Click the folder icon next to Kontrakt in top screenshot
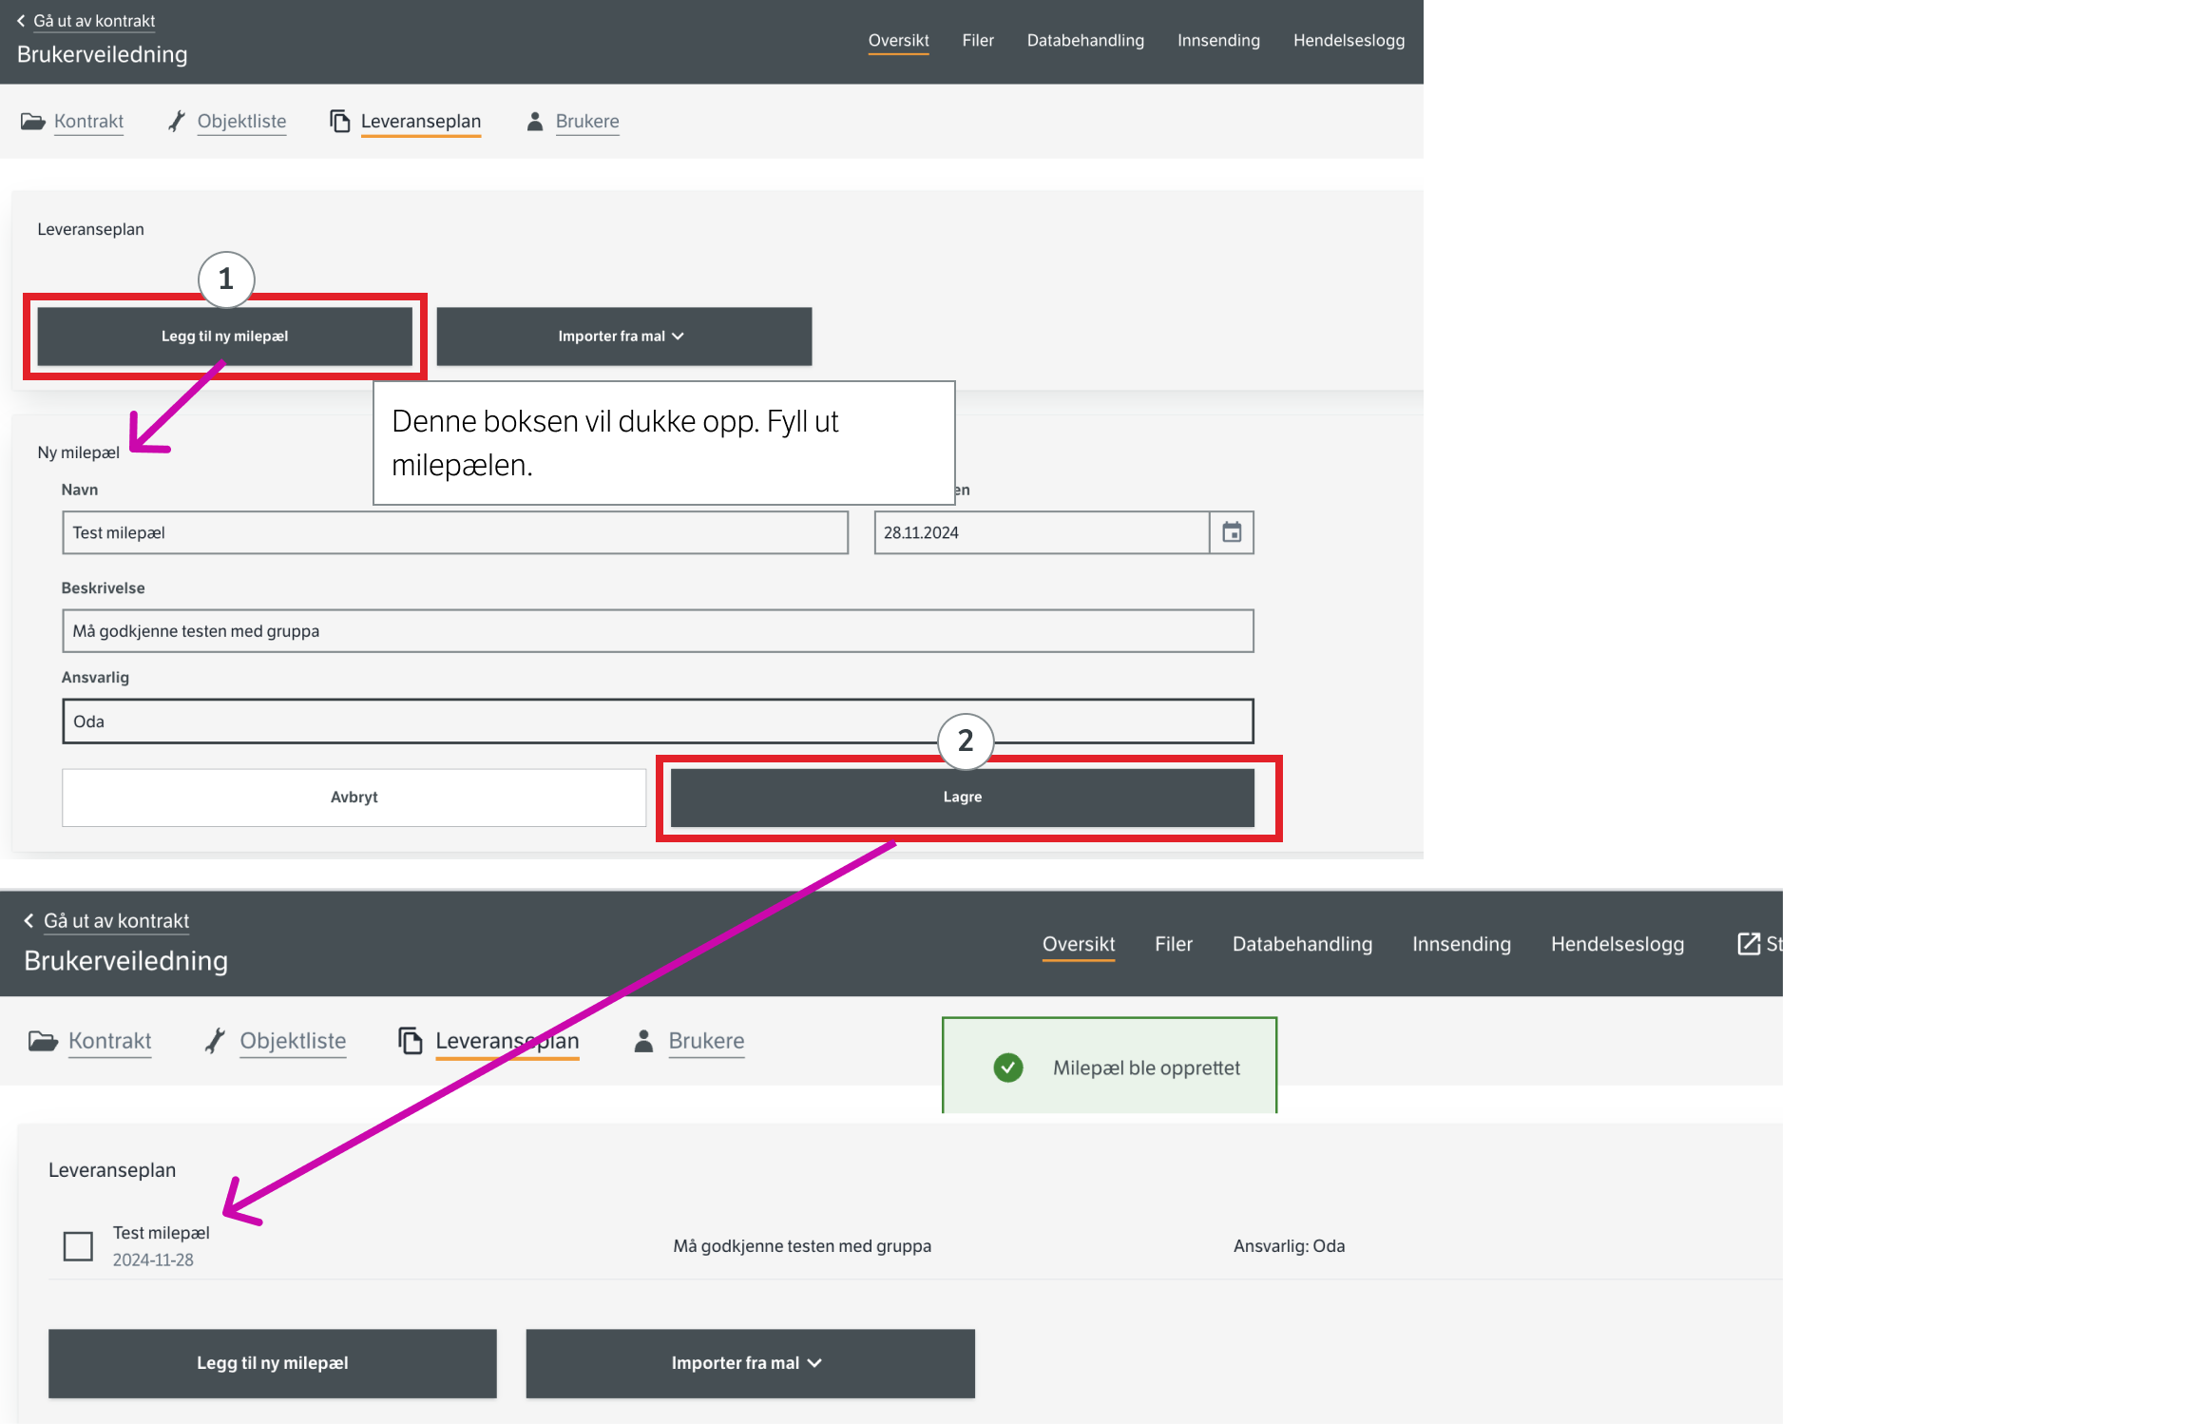 [x=33, y=122]
